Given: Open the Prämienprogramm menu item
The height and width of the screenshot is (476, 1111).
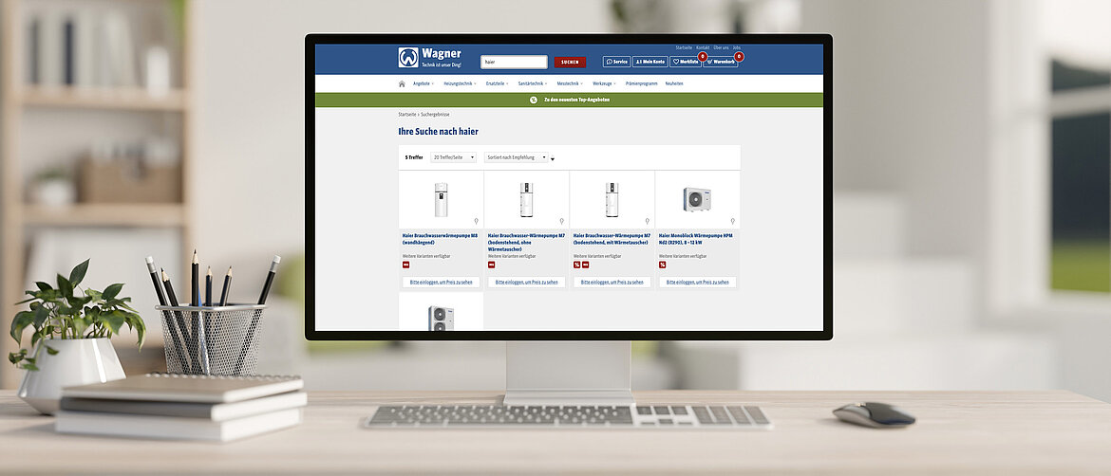Looking at the screenshot, I should pos(641,83).
